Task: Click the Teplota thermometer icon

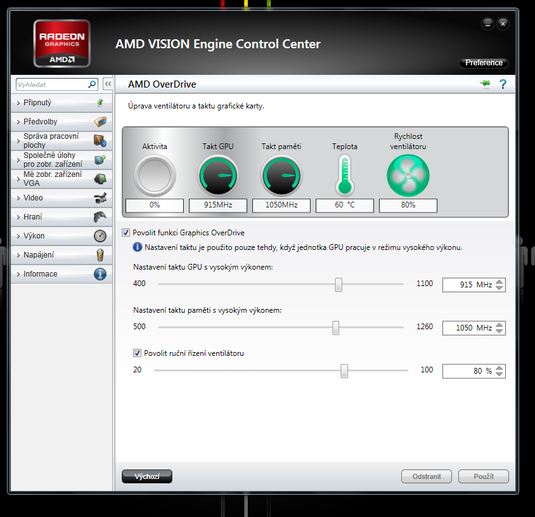Action: (345, 176)
